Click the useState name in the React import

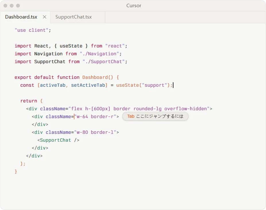71,46
